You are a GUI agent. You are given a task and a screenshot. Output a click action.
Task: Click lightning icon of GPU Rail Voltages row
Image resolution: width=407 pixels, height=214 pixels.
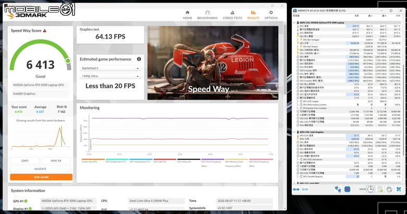tap(301, 40)
